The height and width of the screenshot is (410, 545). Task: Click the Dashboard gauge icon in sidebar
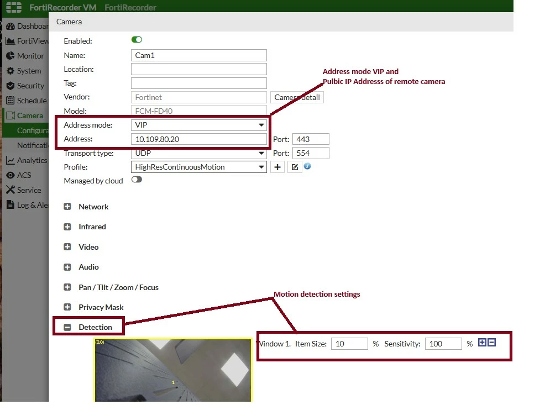(11, 26)
